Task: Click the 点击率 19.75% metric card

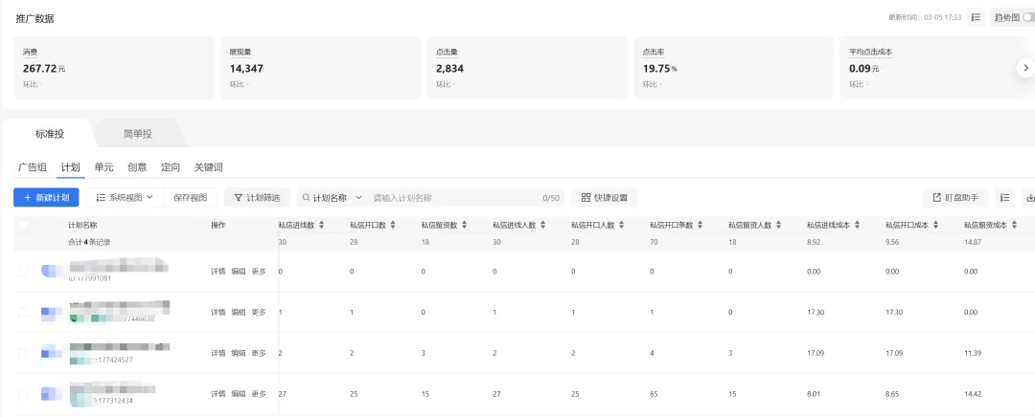Action: pos(734,67)
